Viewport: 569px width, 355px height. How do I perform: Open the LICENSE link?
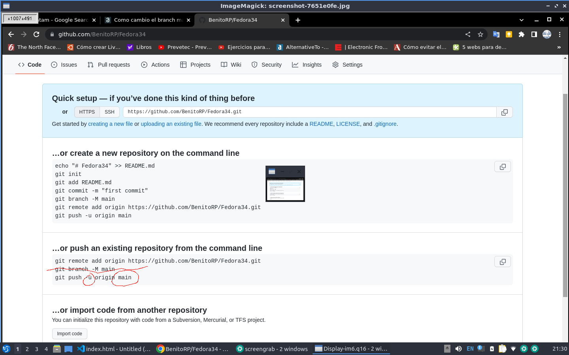point(348,124)
